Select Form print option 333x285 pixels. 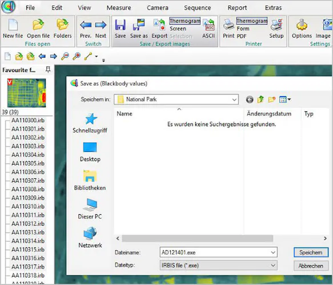pos(243,29)
